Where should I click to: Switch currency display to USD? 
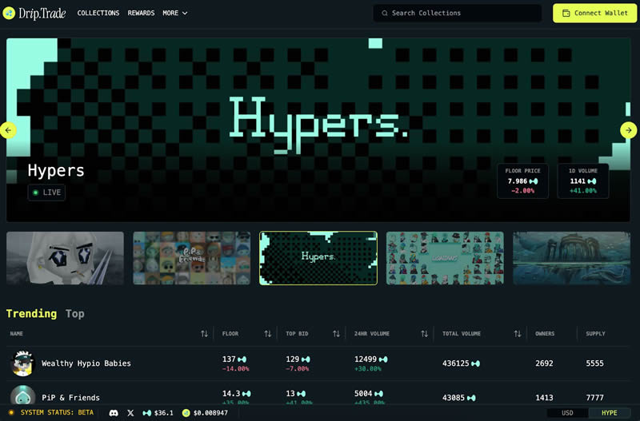point(567,413)
